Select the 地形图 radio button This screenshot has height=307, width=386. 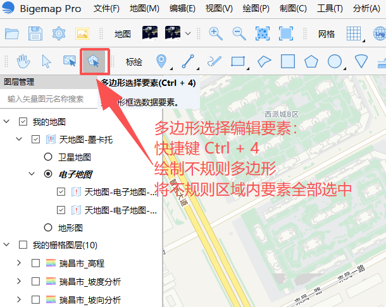tap(48, 227)
